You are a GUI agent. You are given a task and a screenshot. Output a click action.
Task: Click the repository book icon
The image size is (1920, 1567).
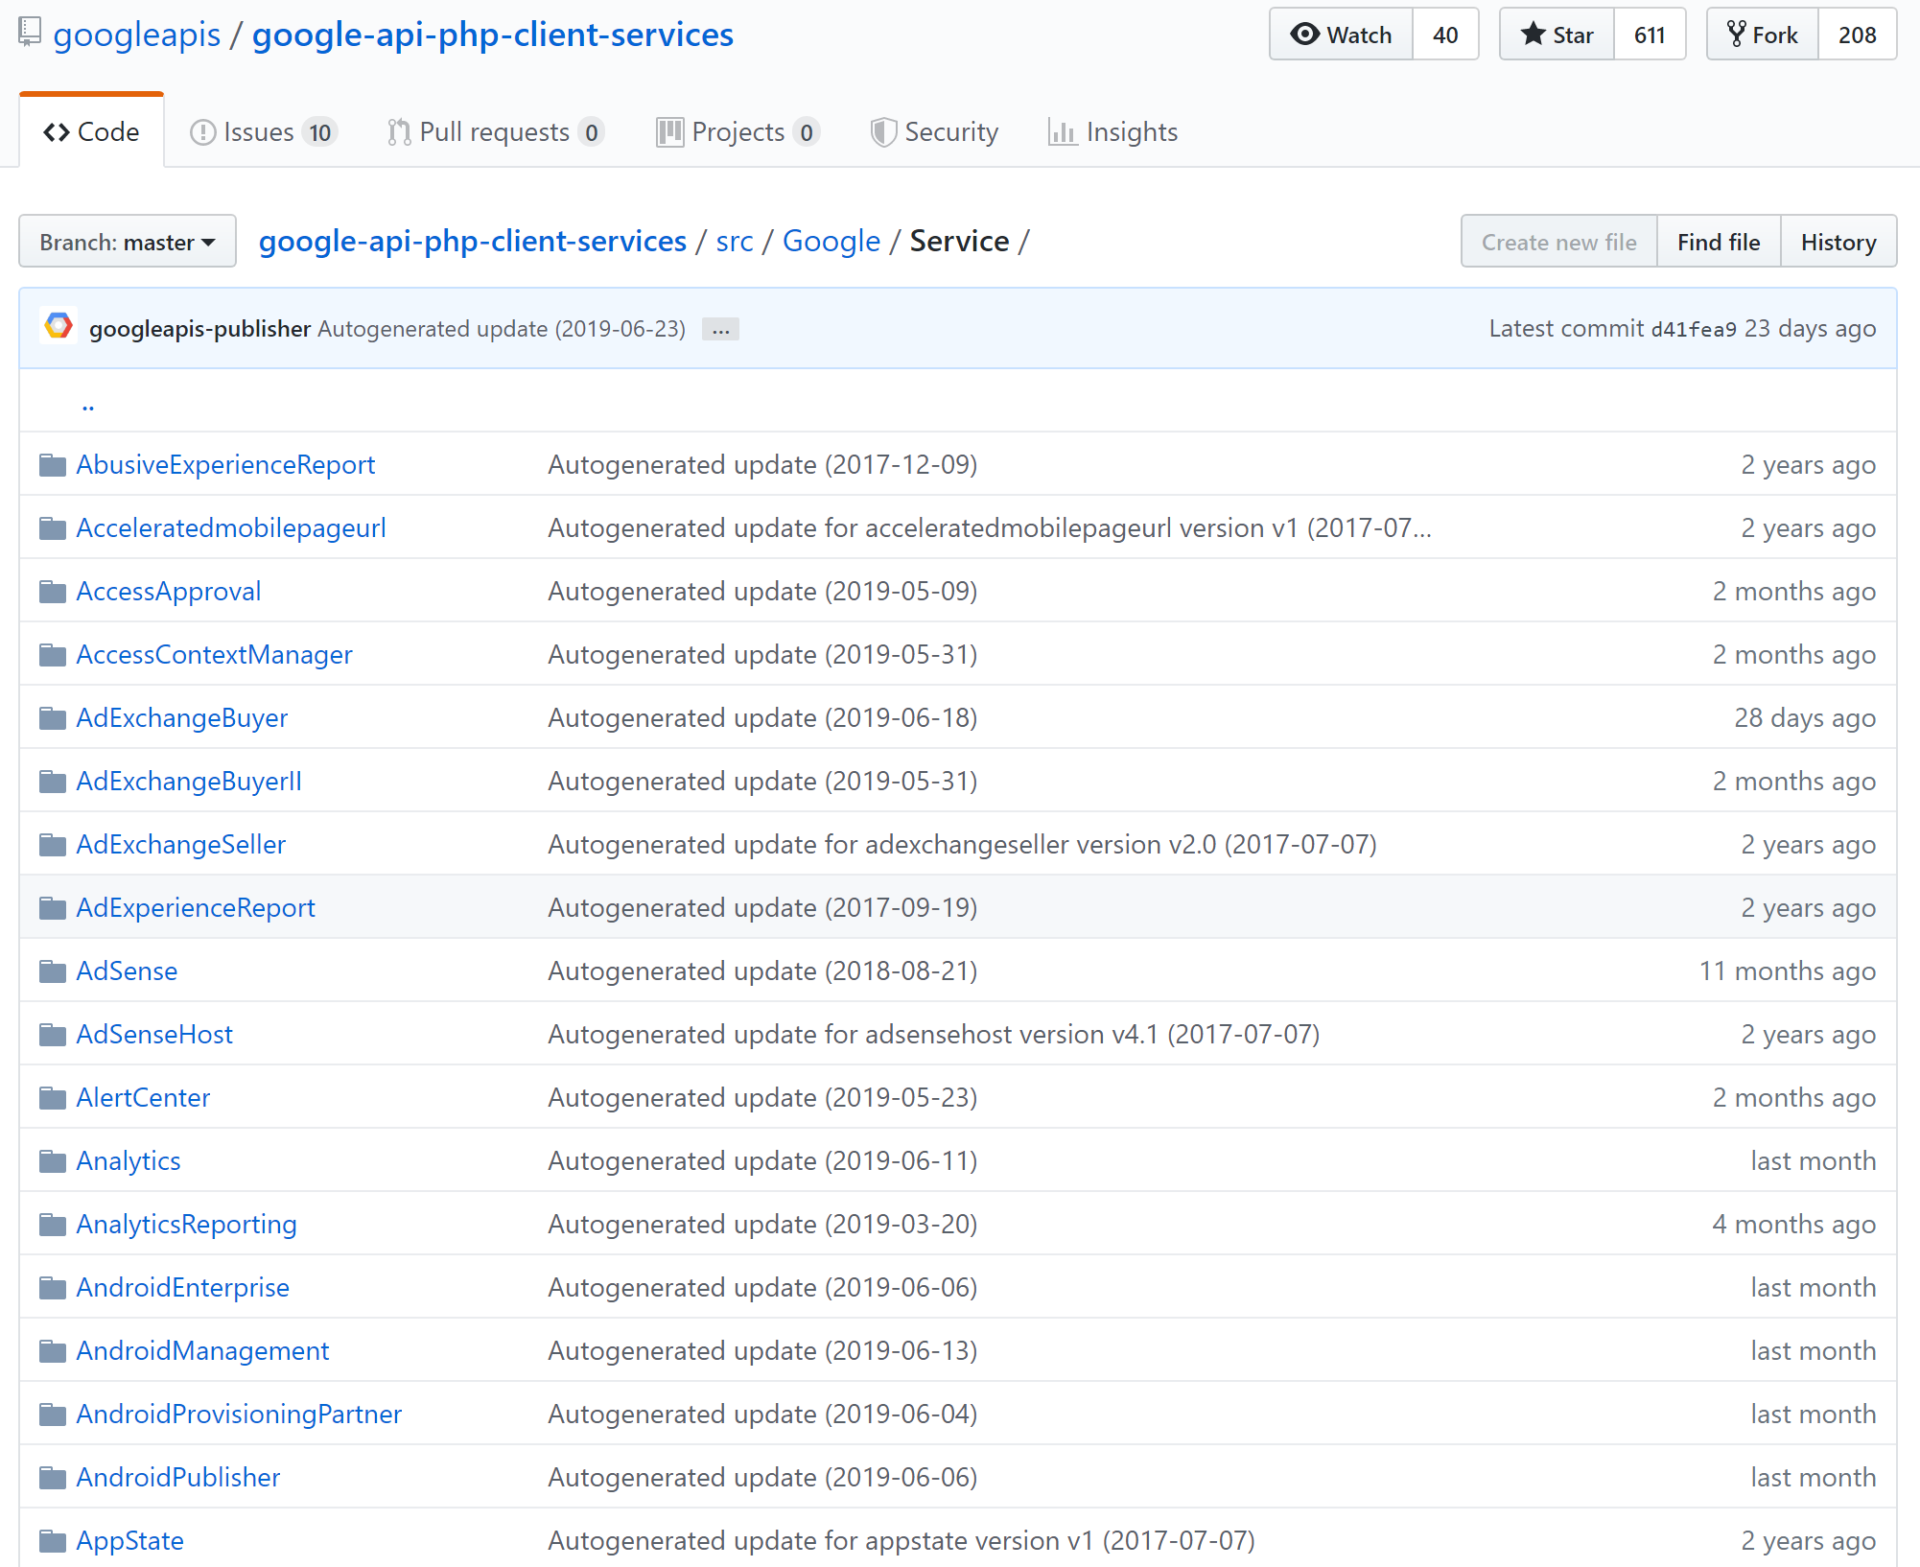point(30,33)
